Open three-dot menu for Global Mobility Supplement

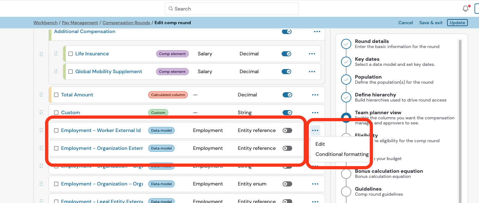(312, 72)
